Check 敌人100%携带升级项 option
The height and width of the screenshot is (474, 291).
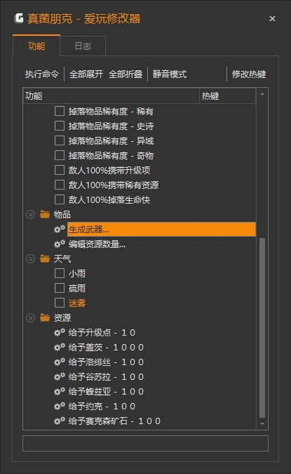point(60,170)
